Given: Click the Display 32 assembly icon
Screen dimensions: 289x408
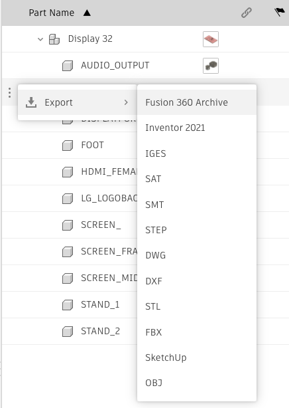Looking at the screenshot, I should click(54, 39).
